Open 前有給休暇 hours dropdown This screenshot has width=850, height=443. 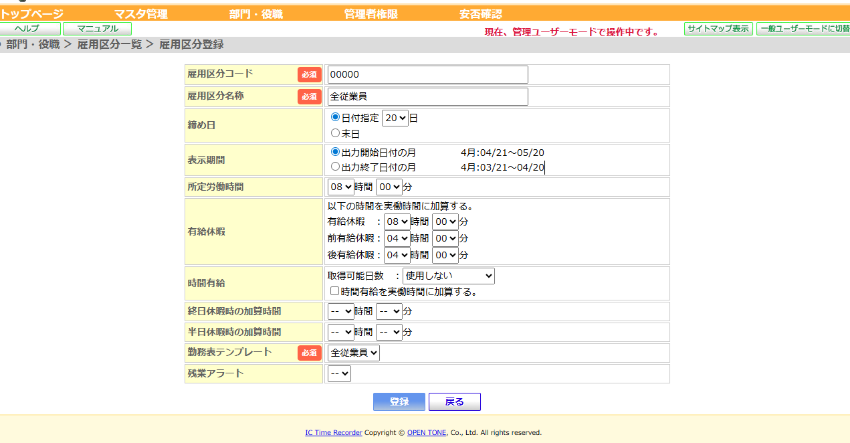[x=397, y=238]
